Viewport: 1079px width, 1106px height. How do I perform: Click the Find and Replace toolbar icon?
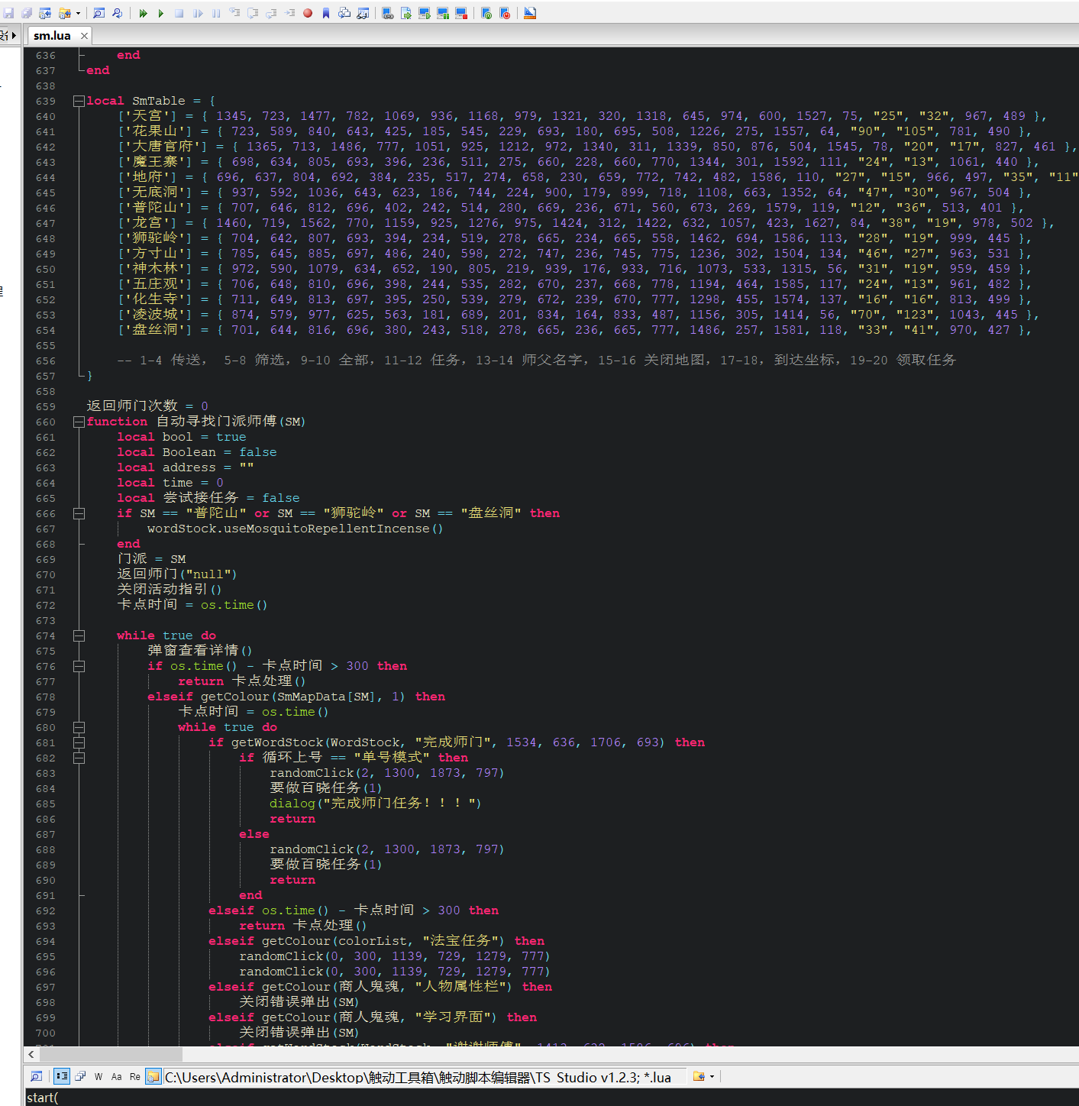117,13
